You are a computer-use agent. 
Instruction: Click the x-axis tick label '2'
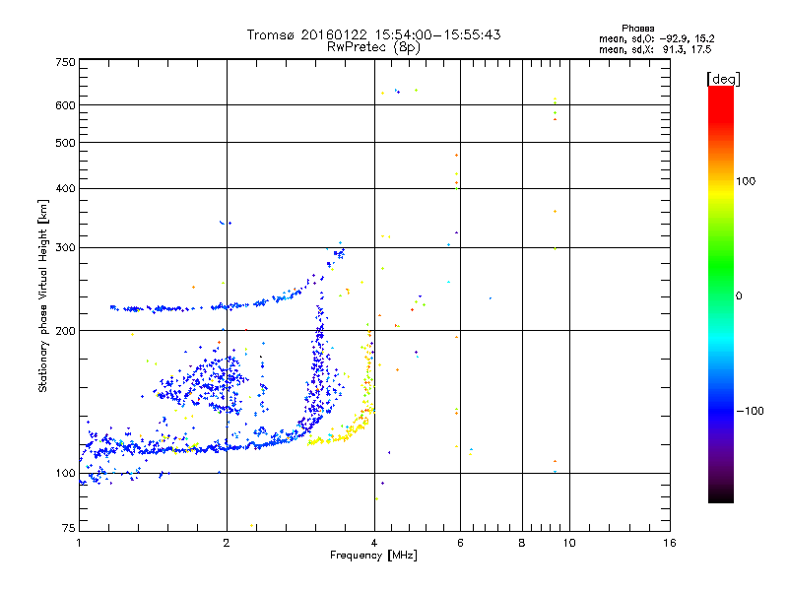227,543
